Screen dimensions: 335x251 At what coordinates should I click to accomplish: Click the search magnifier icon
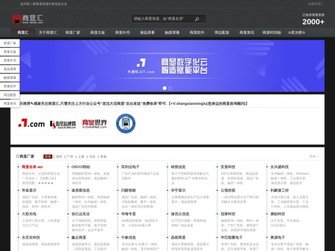197,19
